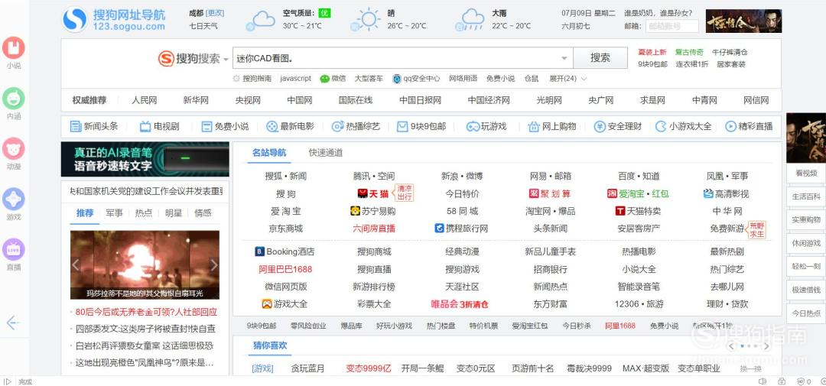This screenshot has width=826, height=386.
Task: Open the 人民网 link
Action: coord(145,100)
